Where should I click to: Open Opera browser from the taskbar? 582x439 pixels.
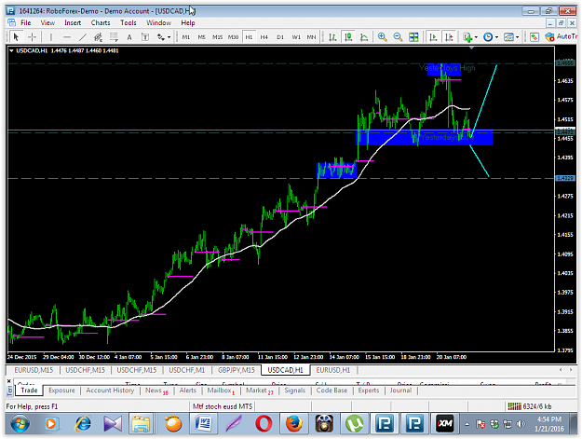[x=264, y=424]
